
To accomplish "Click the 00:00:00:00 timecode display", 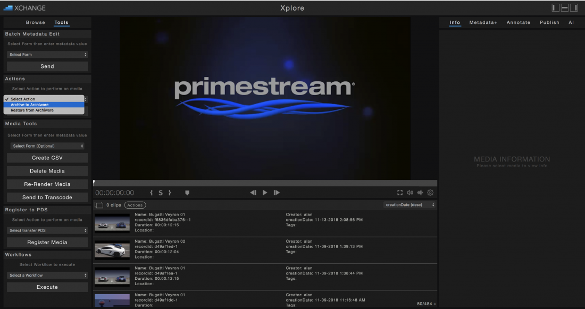I will coord(114,193).
